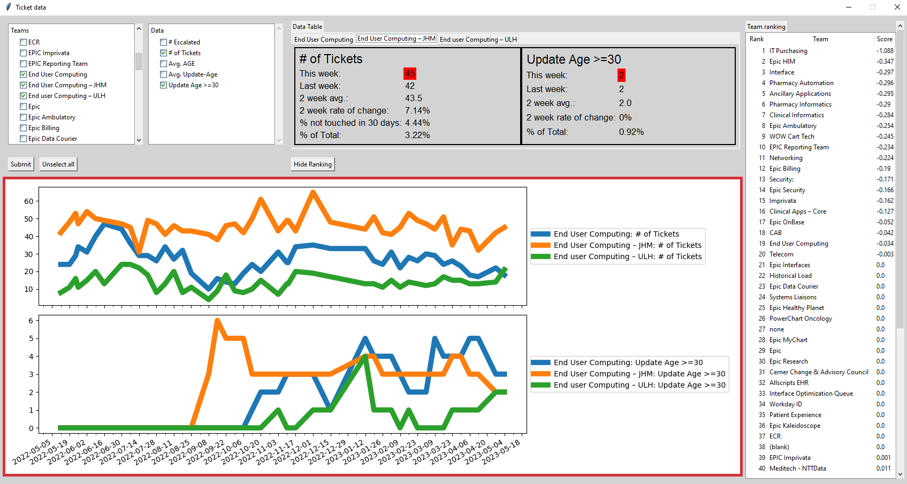Select the Epic OnBase ranking row

[x=820, y=222]
